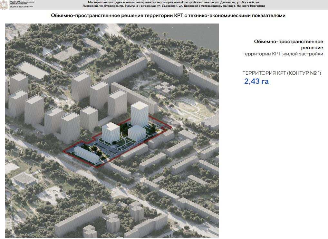The width and height of the screenshot is (328, 239).
Task: Select the long low white building in red contour
Action: (87, 155)
